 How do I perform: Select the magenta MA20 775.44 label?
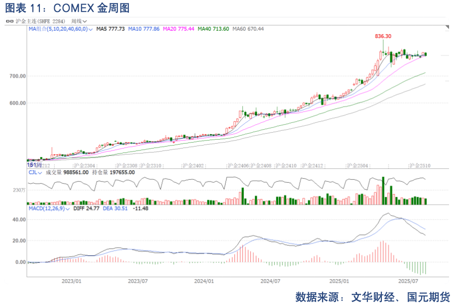pyautogui.click(x=179, y=29)
